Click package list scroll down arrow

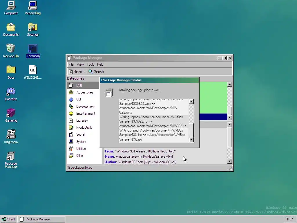(230, 118)
